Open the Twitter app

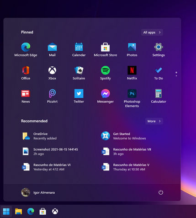[79, 96]
